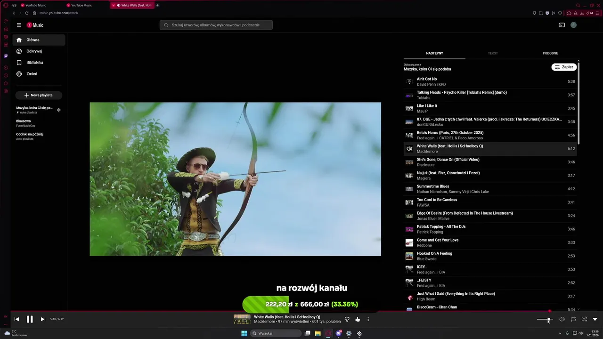
Task: Dislike the current song
Action: point(347,319)
